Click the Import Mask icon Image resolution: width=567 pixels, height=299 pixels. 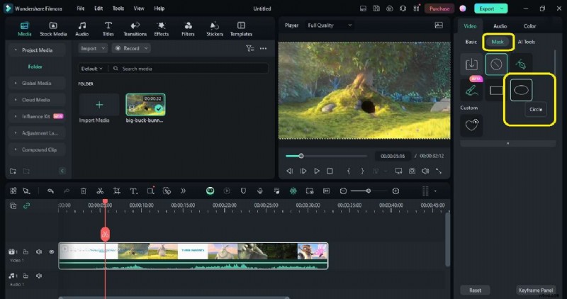[x=471, y=64]
